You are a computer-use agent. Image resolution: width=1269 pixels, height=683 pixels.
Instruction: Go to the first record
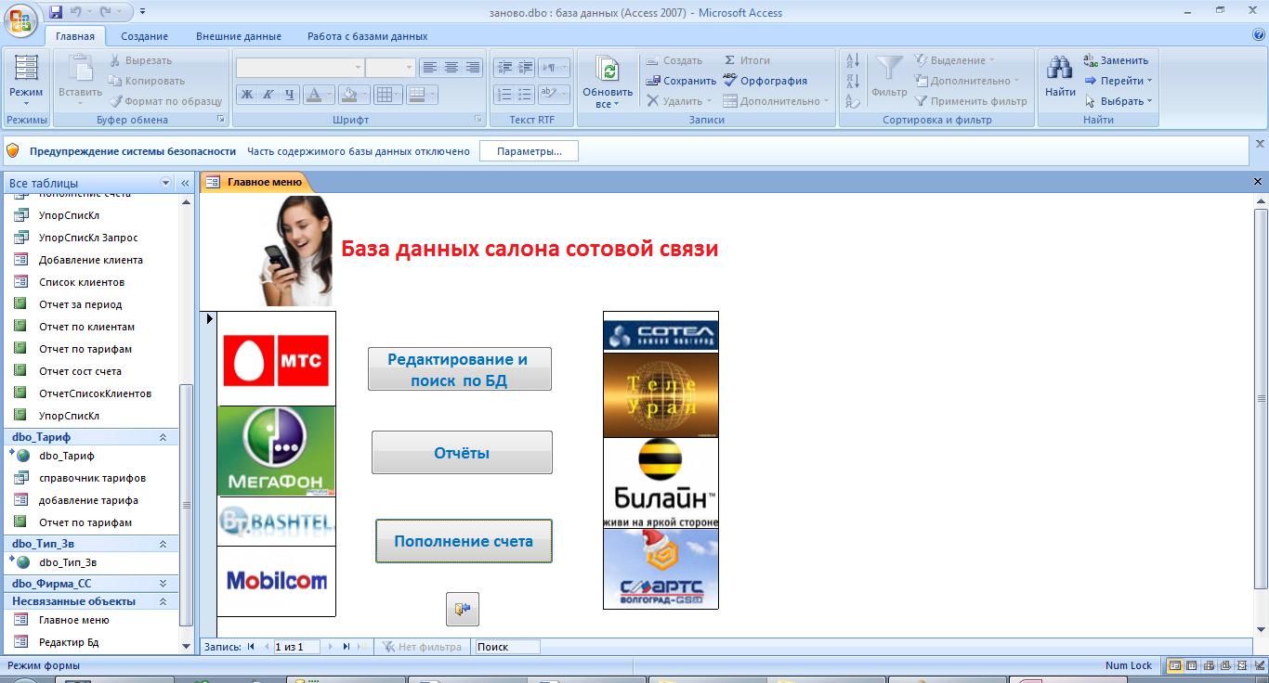coord(251,647)
